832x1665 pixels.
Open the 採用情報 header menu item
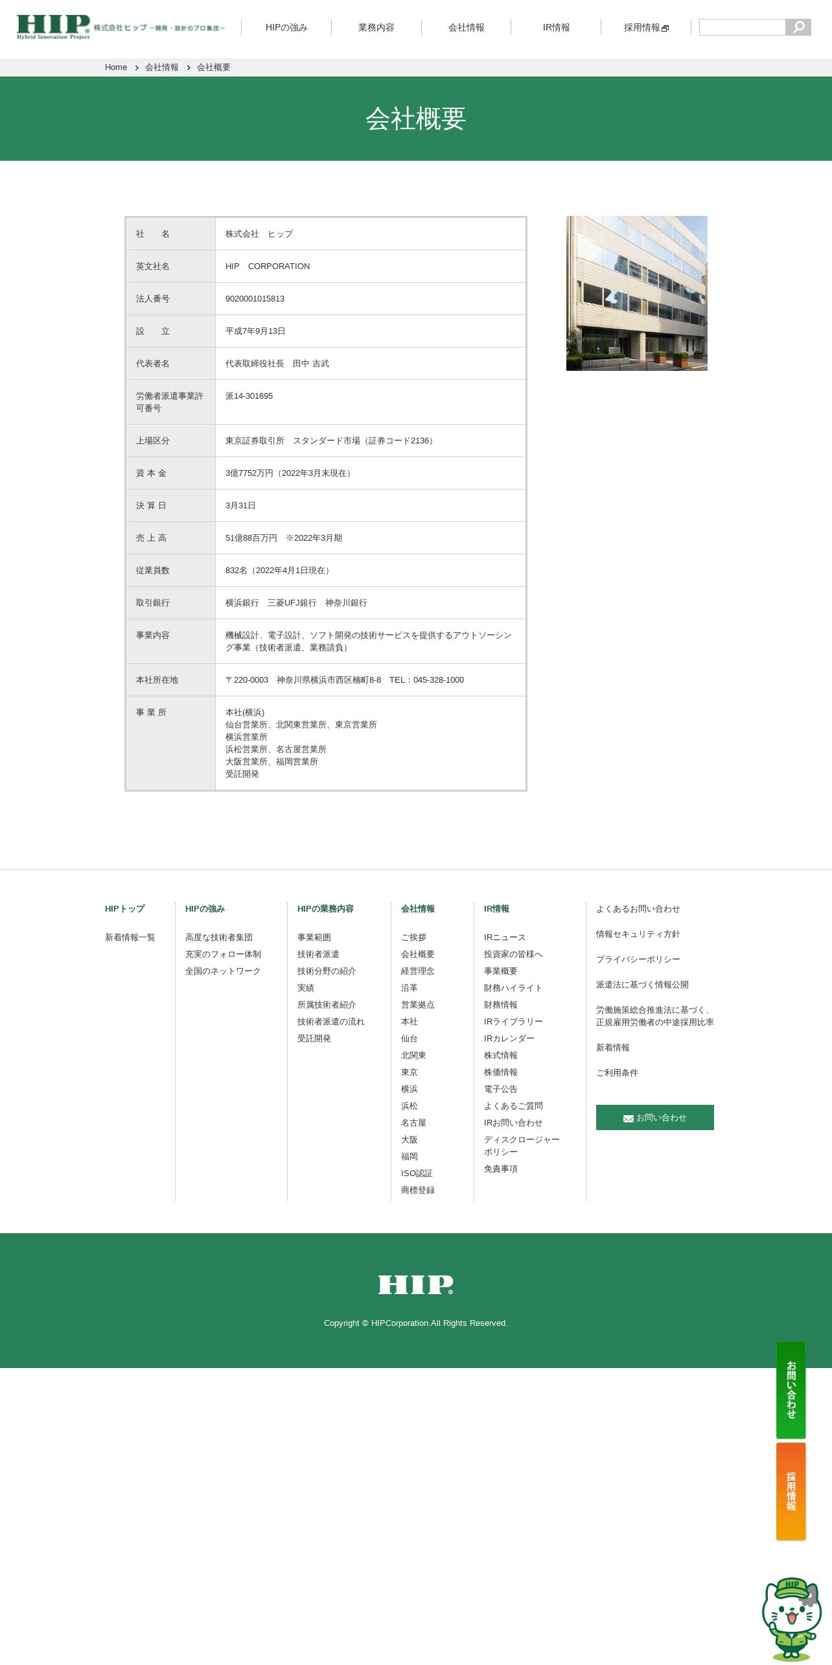[x=646, y=27]
